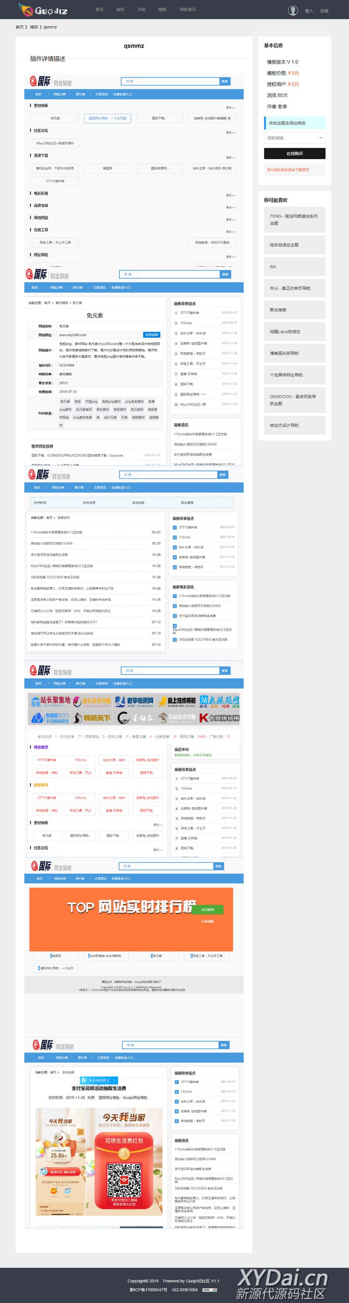Click the 浏览:65次 view count text
The height and width of the screenshot is (1303, 349).
pos(277,96)
